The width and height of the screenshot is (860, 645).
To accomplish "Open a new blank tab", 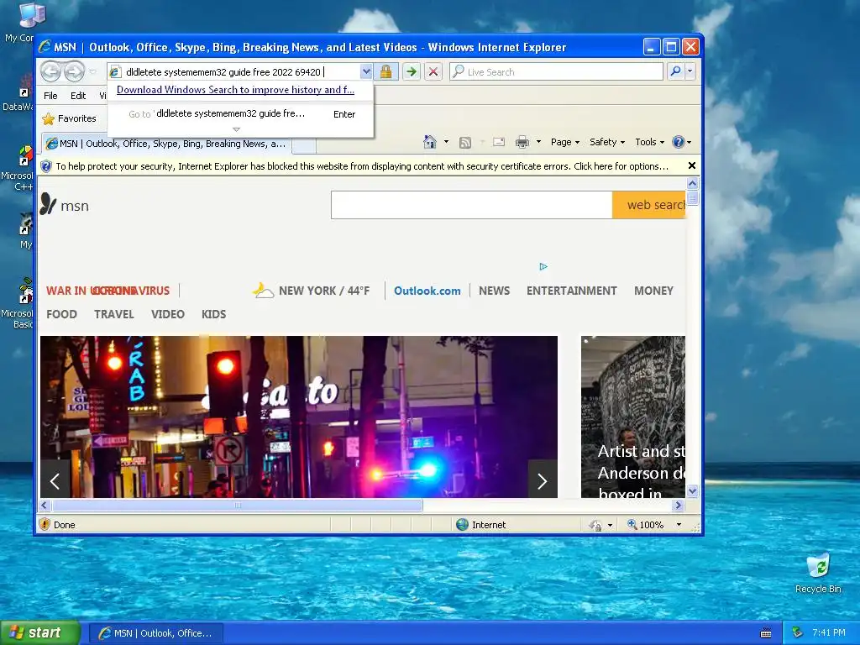I will click(x=304, y=144).
